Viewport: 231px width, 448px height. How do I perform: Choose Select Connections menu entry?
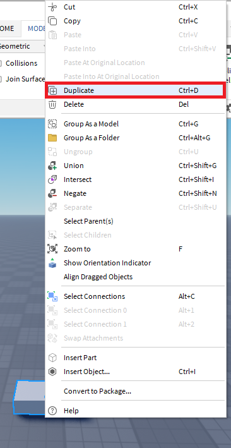[x=136, y=296]
